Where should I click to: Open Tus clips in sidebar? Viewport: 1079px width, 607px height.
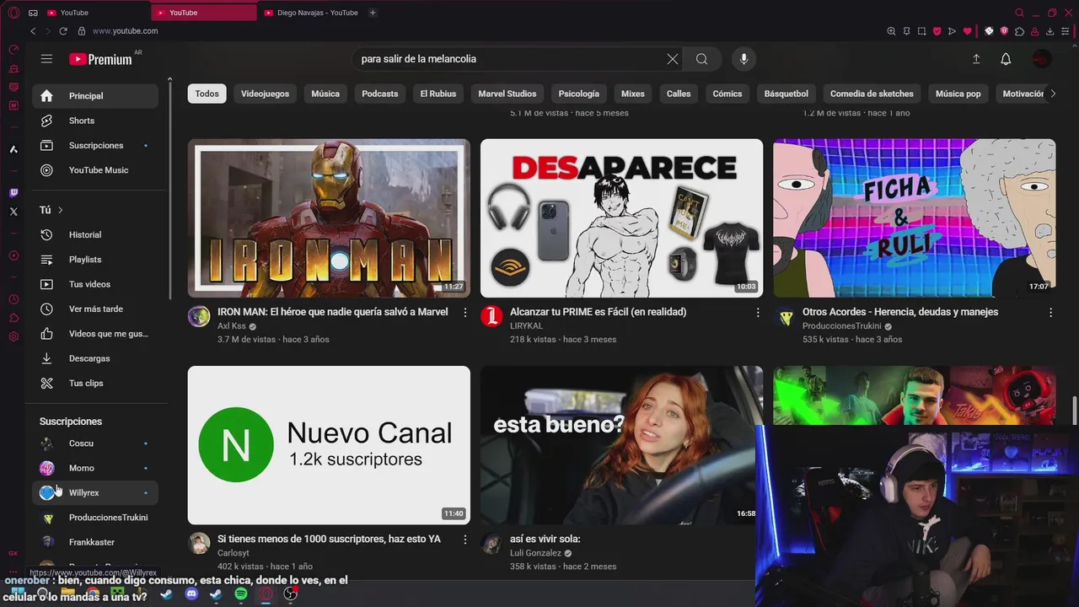95,383
